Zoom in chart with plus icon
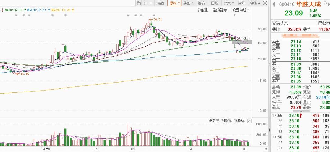 [x=145, y=3]
